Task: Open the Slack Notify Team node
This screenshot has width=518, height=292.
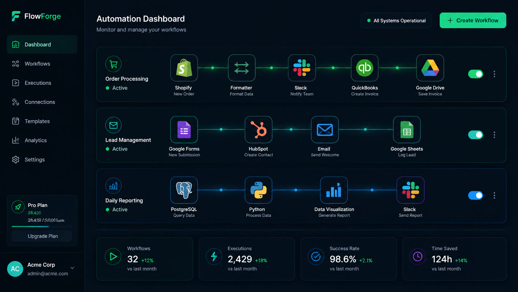Action: point(302,68)
